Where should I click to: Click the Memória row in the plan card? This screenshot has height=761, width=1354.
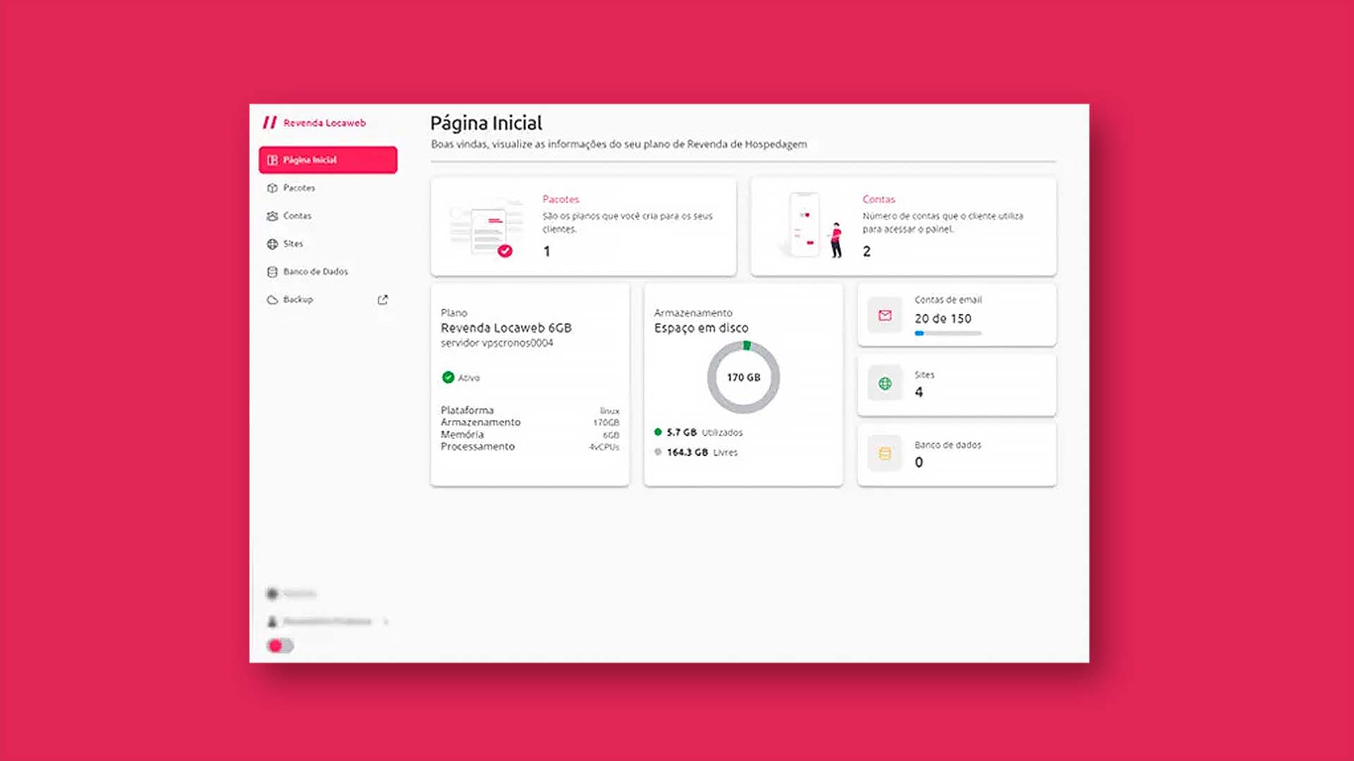click(530, 435)
